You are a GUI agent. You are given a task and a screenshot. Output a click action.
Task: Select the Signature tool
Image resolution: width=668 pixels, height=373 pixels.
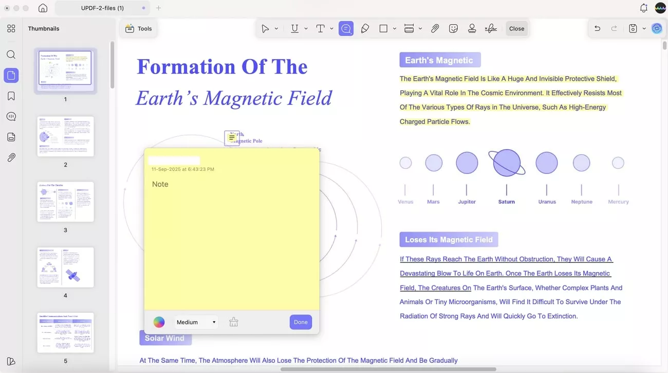491,28
